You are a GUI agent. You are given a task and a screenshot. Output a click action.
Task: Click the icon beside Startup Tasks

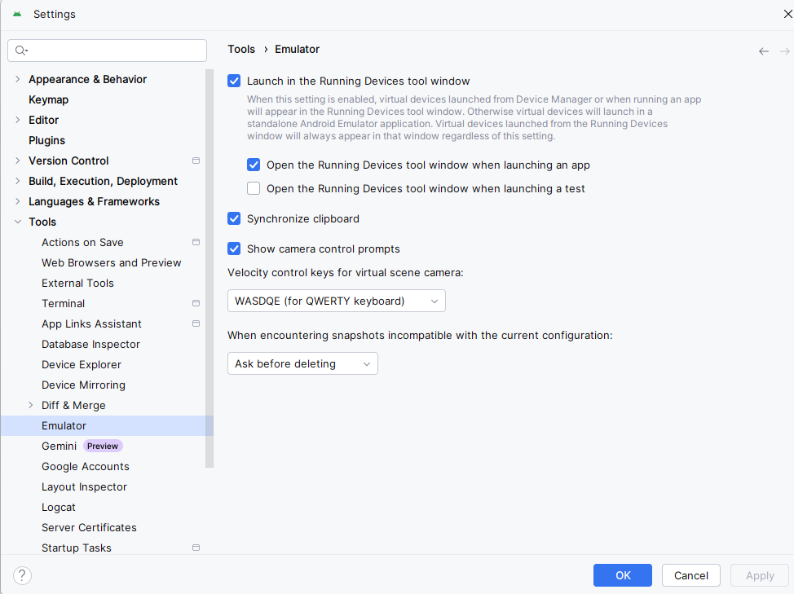[196, 548]
